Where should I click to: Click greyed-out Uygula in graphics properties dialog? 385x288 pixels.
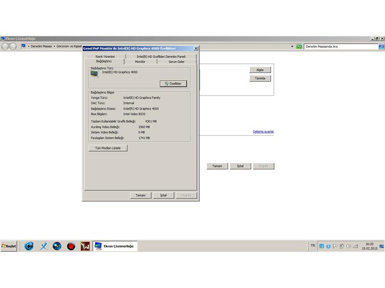click(186, 195)
